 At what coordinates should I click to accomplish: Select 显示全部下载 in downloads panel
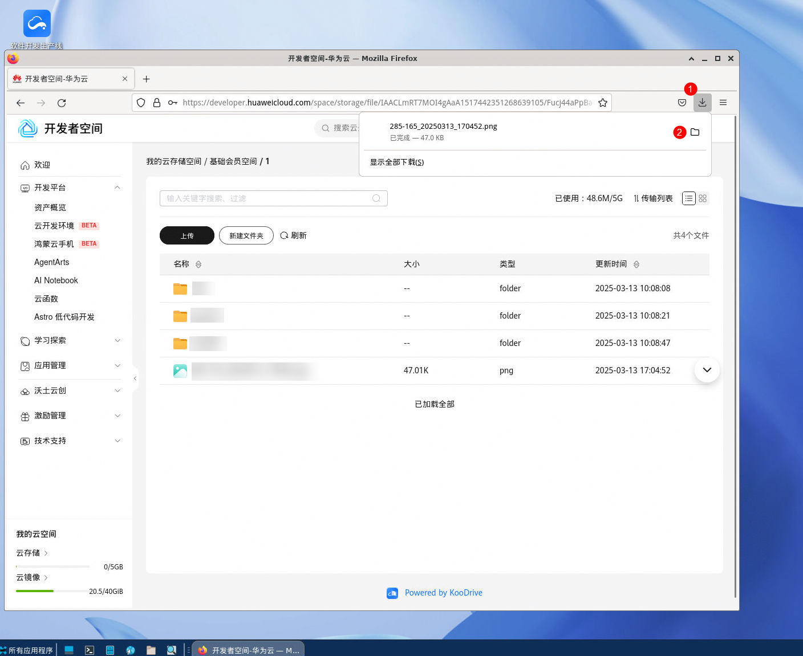pyautogui.click(x=397, y=162)
